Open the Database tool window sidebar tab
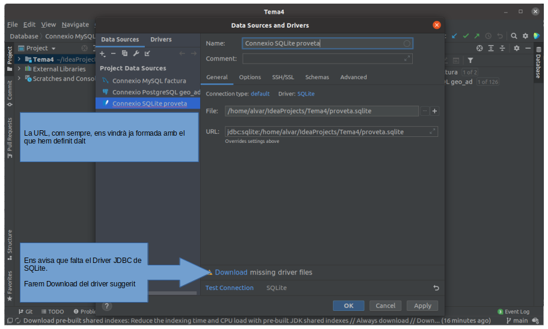 coord(538,63)
